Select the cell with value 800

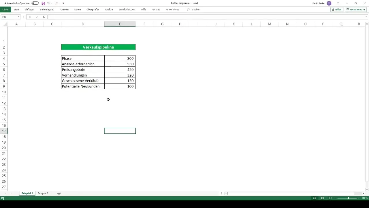tap(120, 58)
